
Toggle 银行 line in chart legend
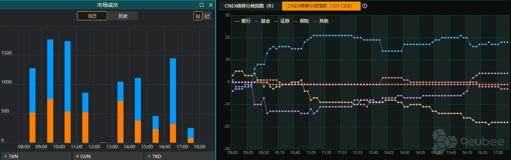243,21
